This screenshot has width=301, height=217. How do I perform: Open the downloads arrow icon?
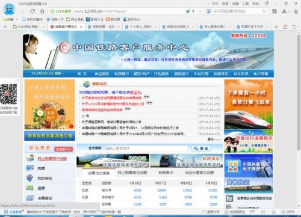[296, 11]
